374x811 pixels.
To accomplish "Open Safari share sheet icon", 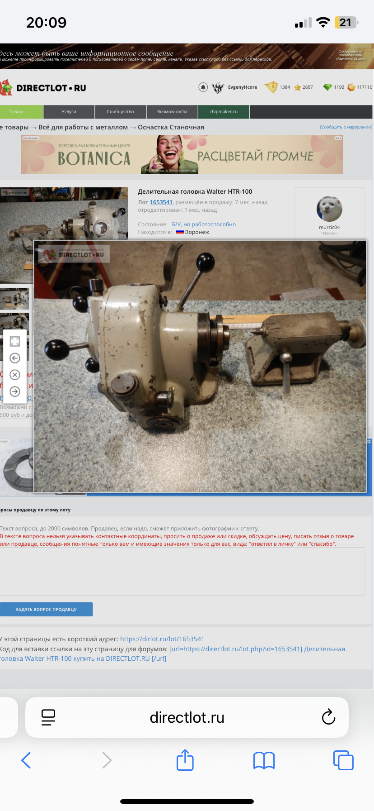I will pos(185,760).
